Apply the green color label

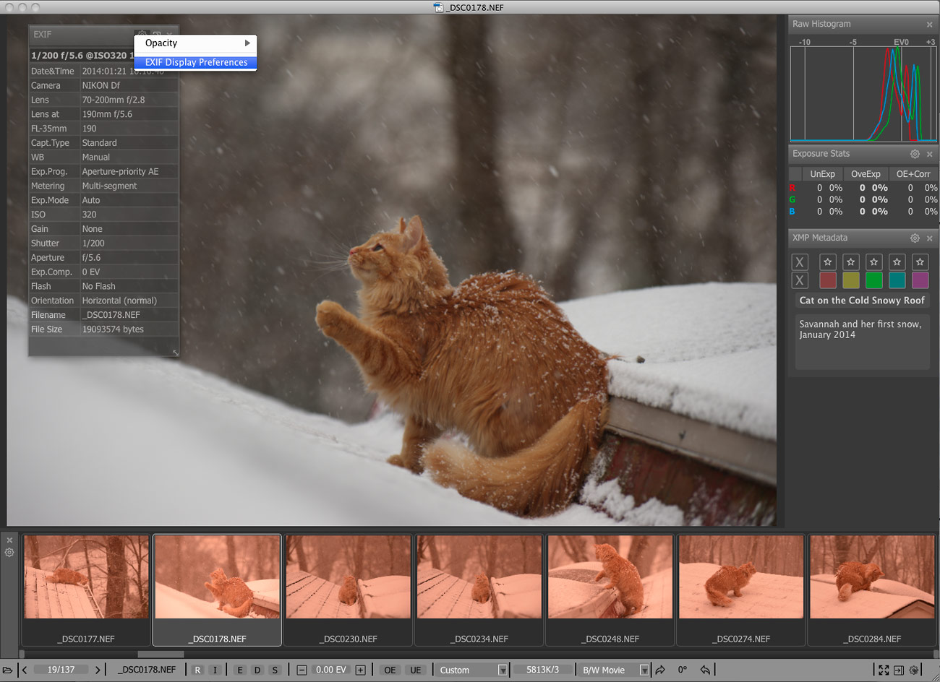pos(874,280)
